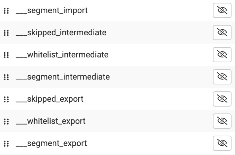Viewport: 235px width, 155px height.
Task: Click drag handle for ___whitelist_intermediate
Action: point(6,55)
